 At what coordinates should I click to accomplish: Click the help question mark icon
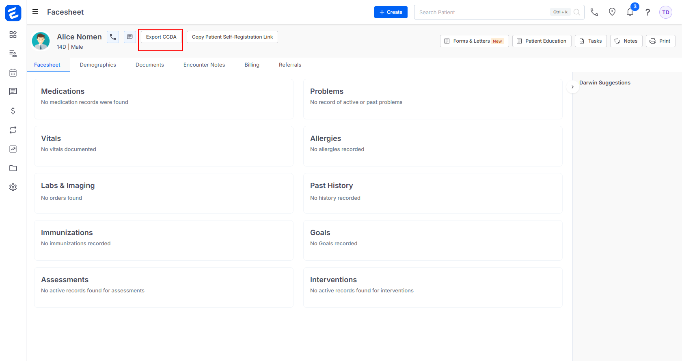(x=647, y=12)
